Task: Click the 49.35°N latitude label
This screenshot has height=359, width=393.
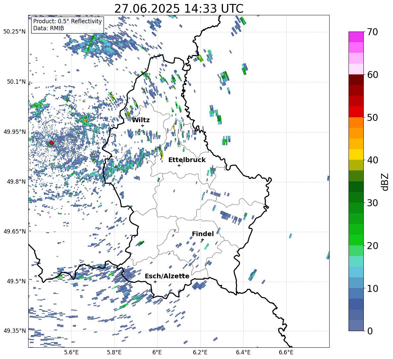Action: [x=15, y=331]
